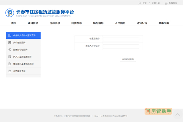Viewport: 183px width, 122px height.
Task: Focus the 承租人身份证号 input field
Action: point(121,46)
